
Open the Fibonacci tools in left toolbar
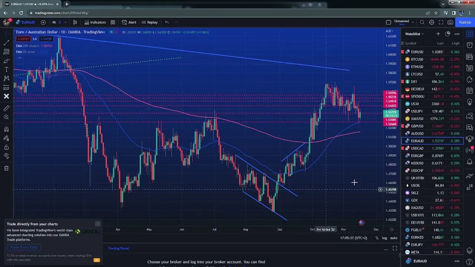6,52
